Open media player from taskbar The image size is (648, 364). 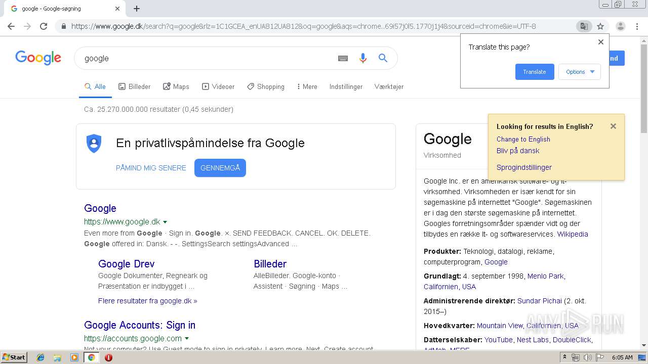(x=74, y=357)
